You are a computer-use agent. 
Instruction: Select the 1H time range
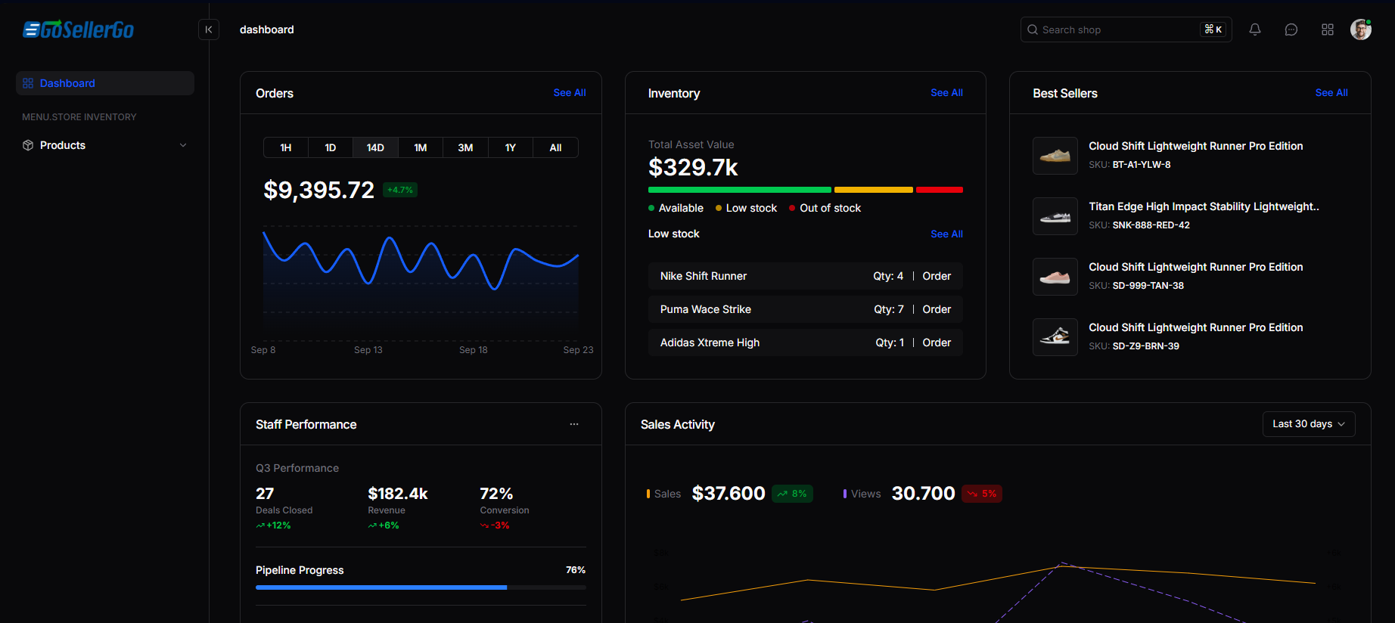point(286,147)
